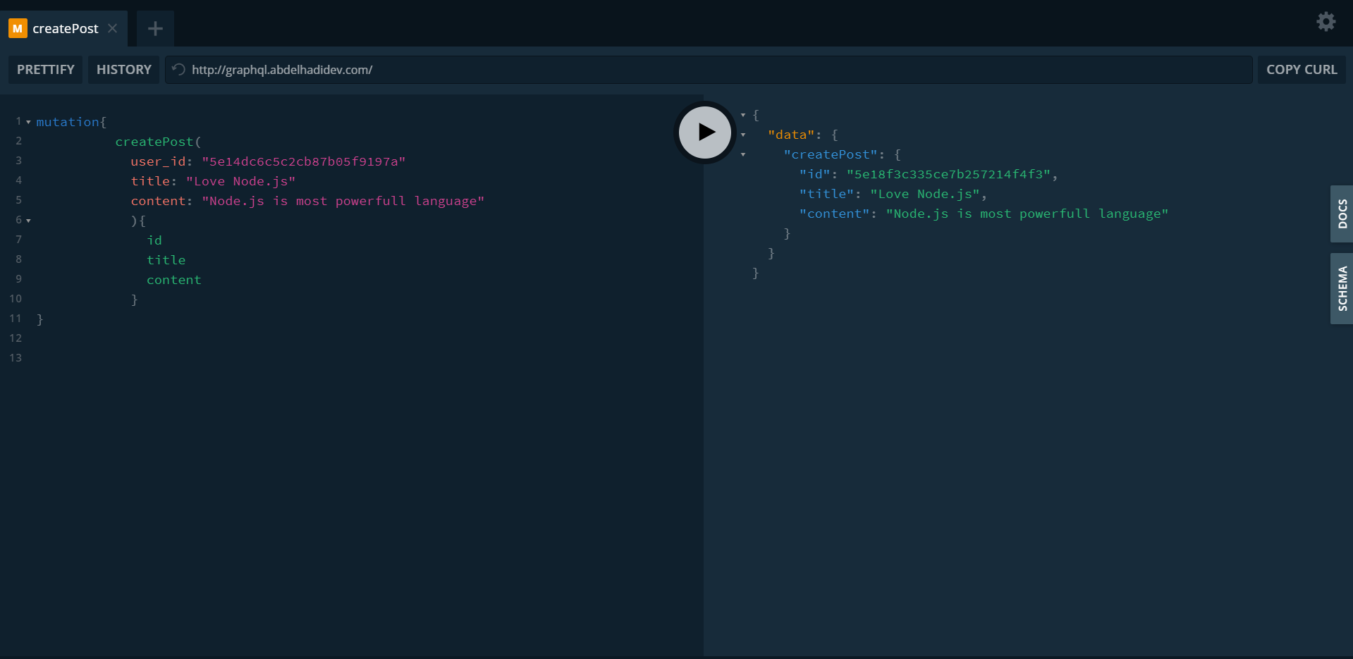This screenshot has height=659, width=1353.
Task: Click the orange M icon on the createPost tab
Action: (18, 28)
